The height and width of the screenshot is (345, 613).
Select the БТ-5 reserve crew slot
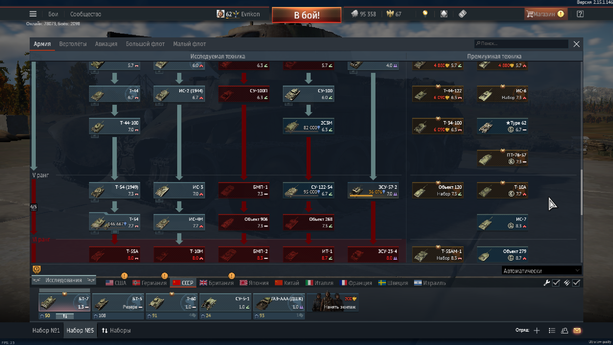pyautogui.click(x=118, y=302)
